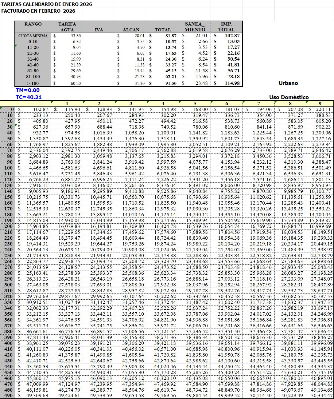
Task: Select the 'FACTURADO EN FEBRERO 2026' cell
Action: pos(38,11)
